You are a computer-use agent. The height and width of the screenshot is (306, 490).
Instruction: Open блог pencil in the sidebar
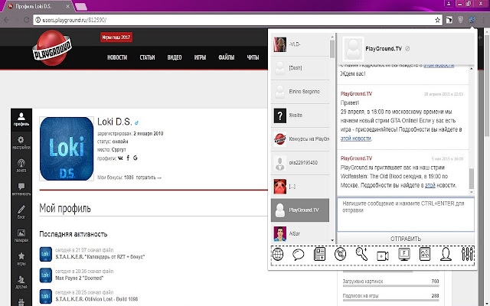(21, 213)
